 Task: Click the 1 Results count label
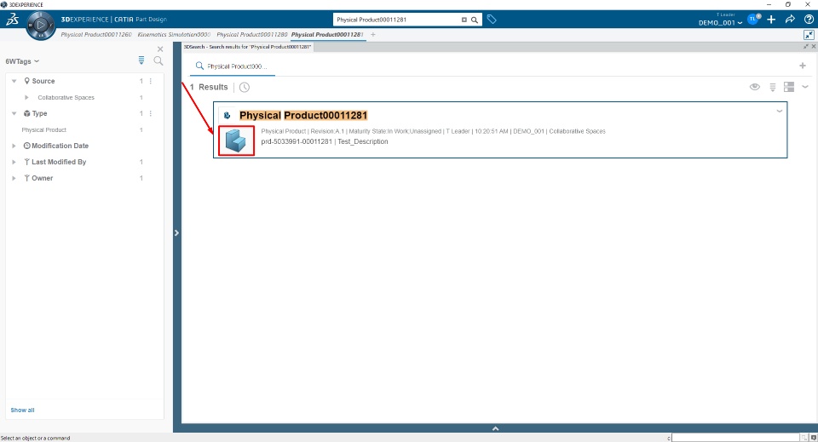209,87
